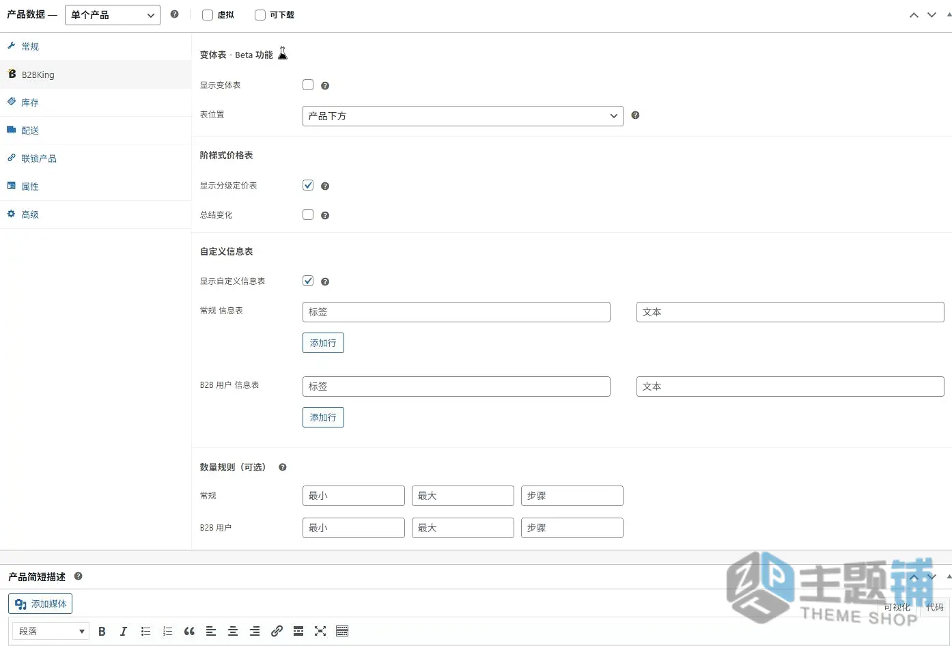Toggle the editor toolbar (kitchen sink)
Screen dimensions: 952x646
[x=342, y=631]
